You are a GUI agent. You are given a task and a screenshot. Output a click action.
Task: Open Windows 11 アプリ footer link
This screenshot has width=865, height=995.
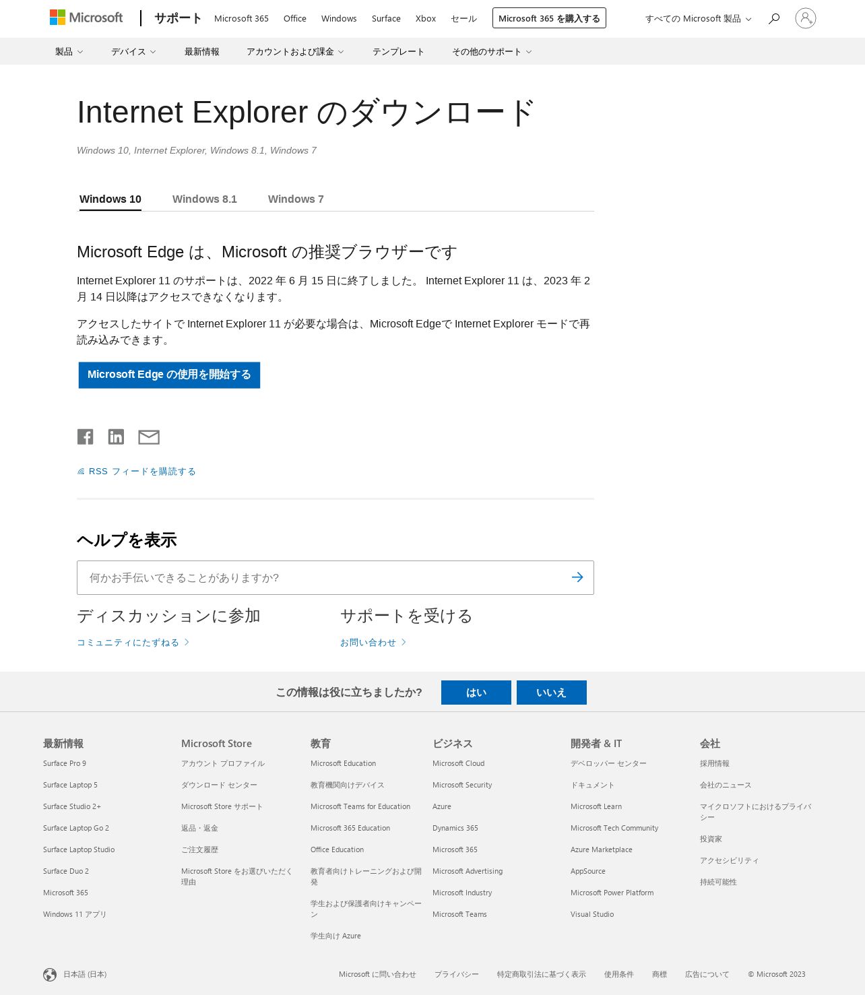pyautogui.click(x=75, y=914)
